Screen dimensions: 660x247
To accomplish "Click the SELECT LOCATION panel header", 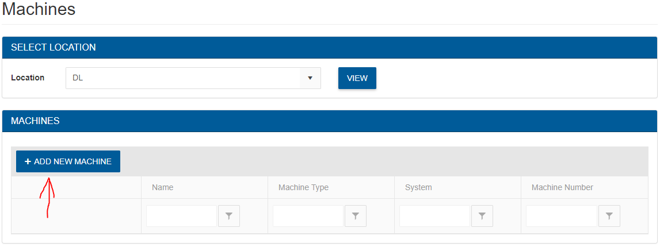I will click(x=53, y=48).
